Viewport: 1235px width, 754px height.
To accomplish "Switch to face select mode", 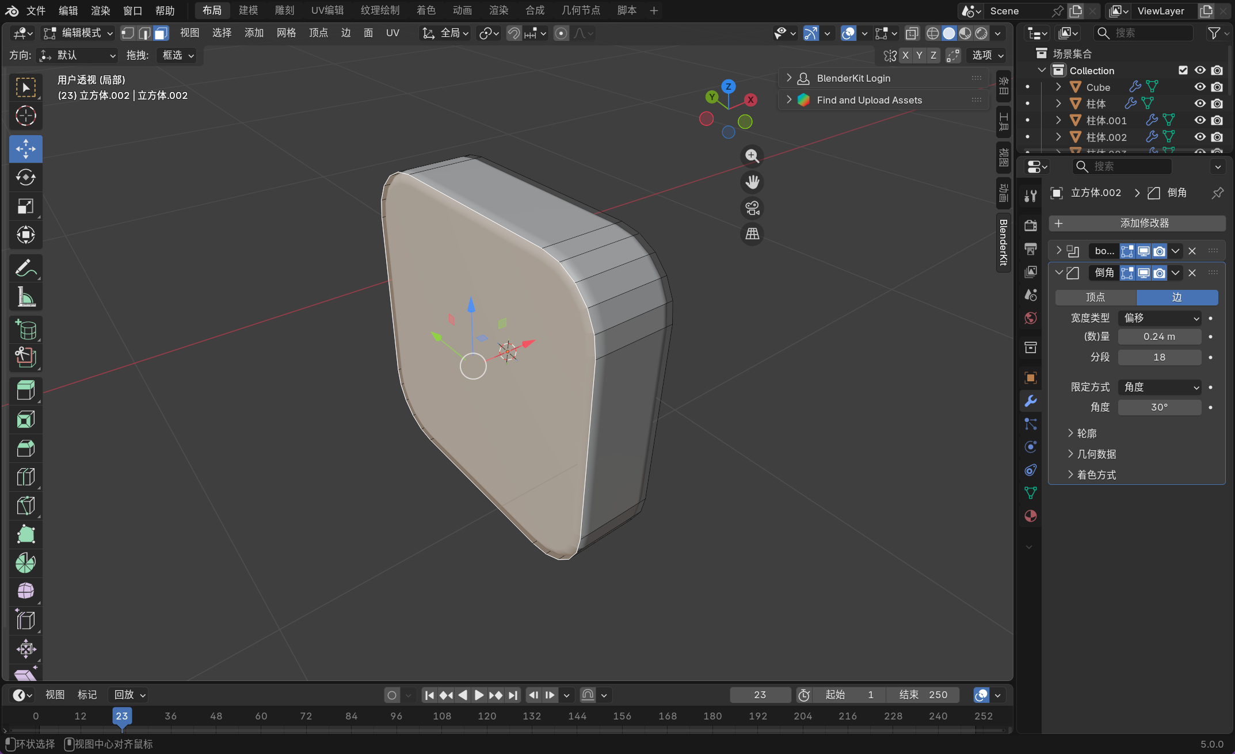I will [x=161, y=33].
